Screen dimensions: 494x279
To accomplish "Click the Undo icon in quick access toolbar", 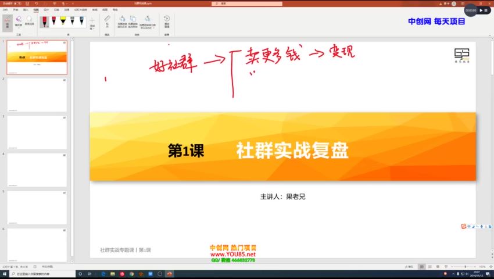I will pyautogui.click(x=35, y=3).
